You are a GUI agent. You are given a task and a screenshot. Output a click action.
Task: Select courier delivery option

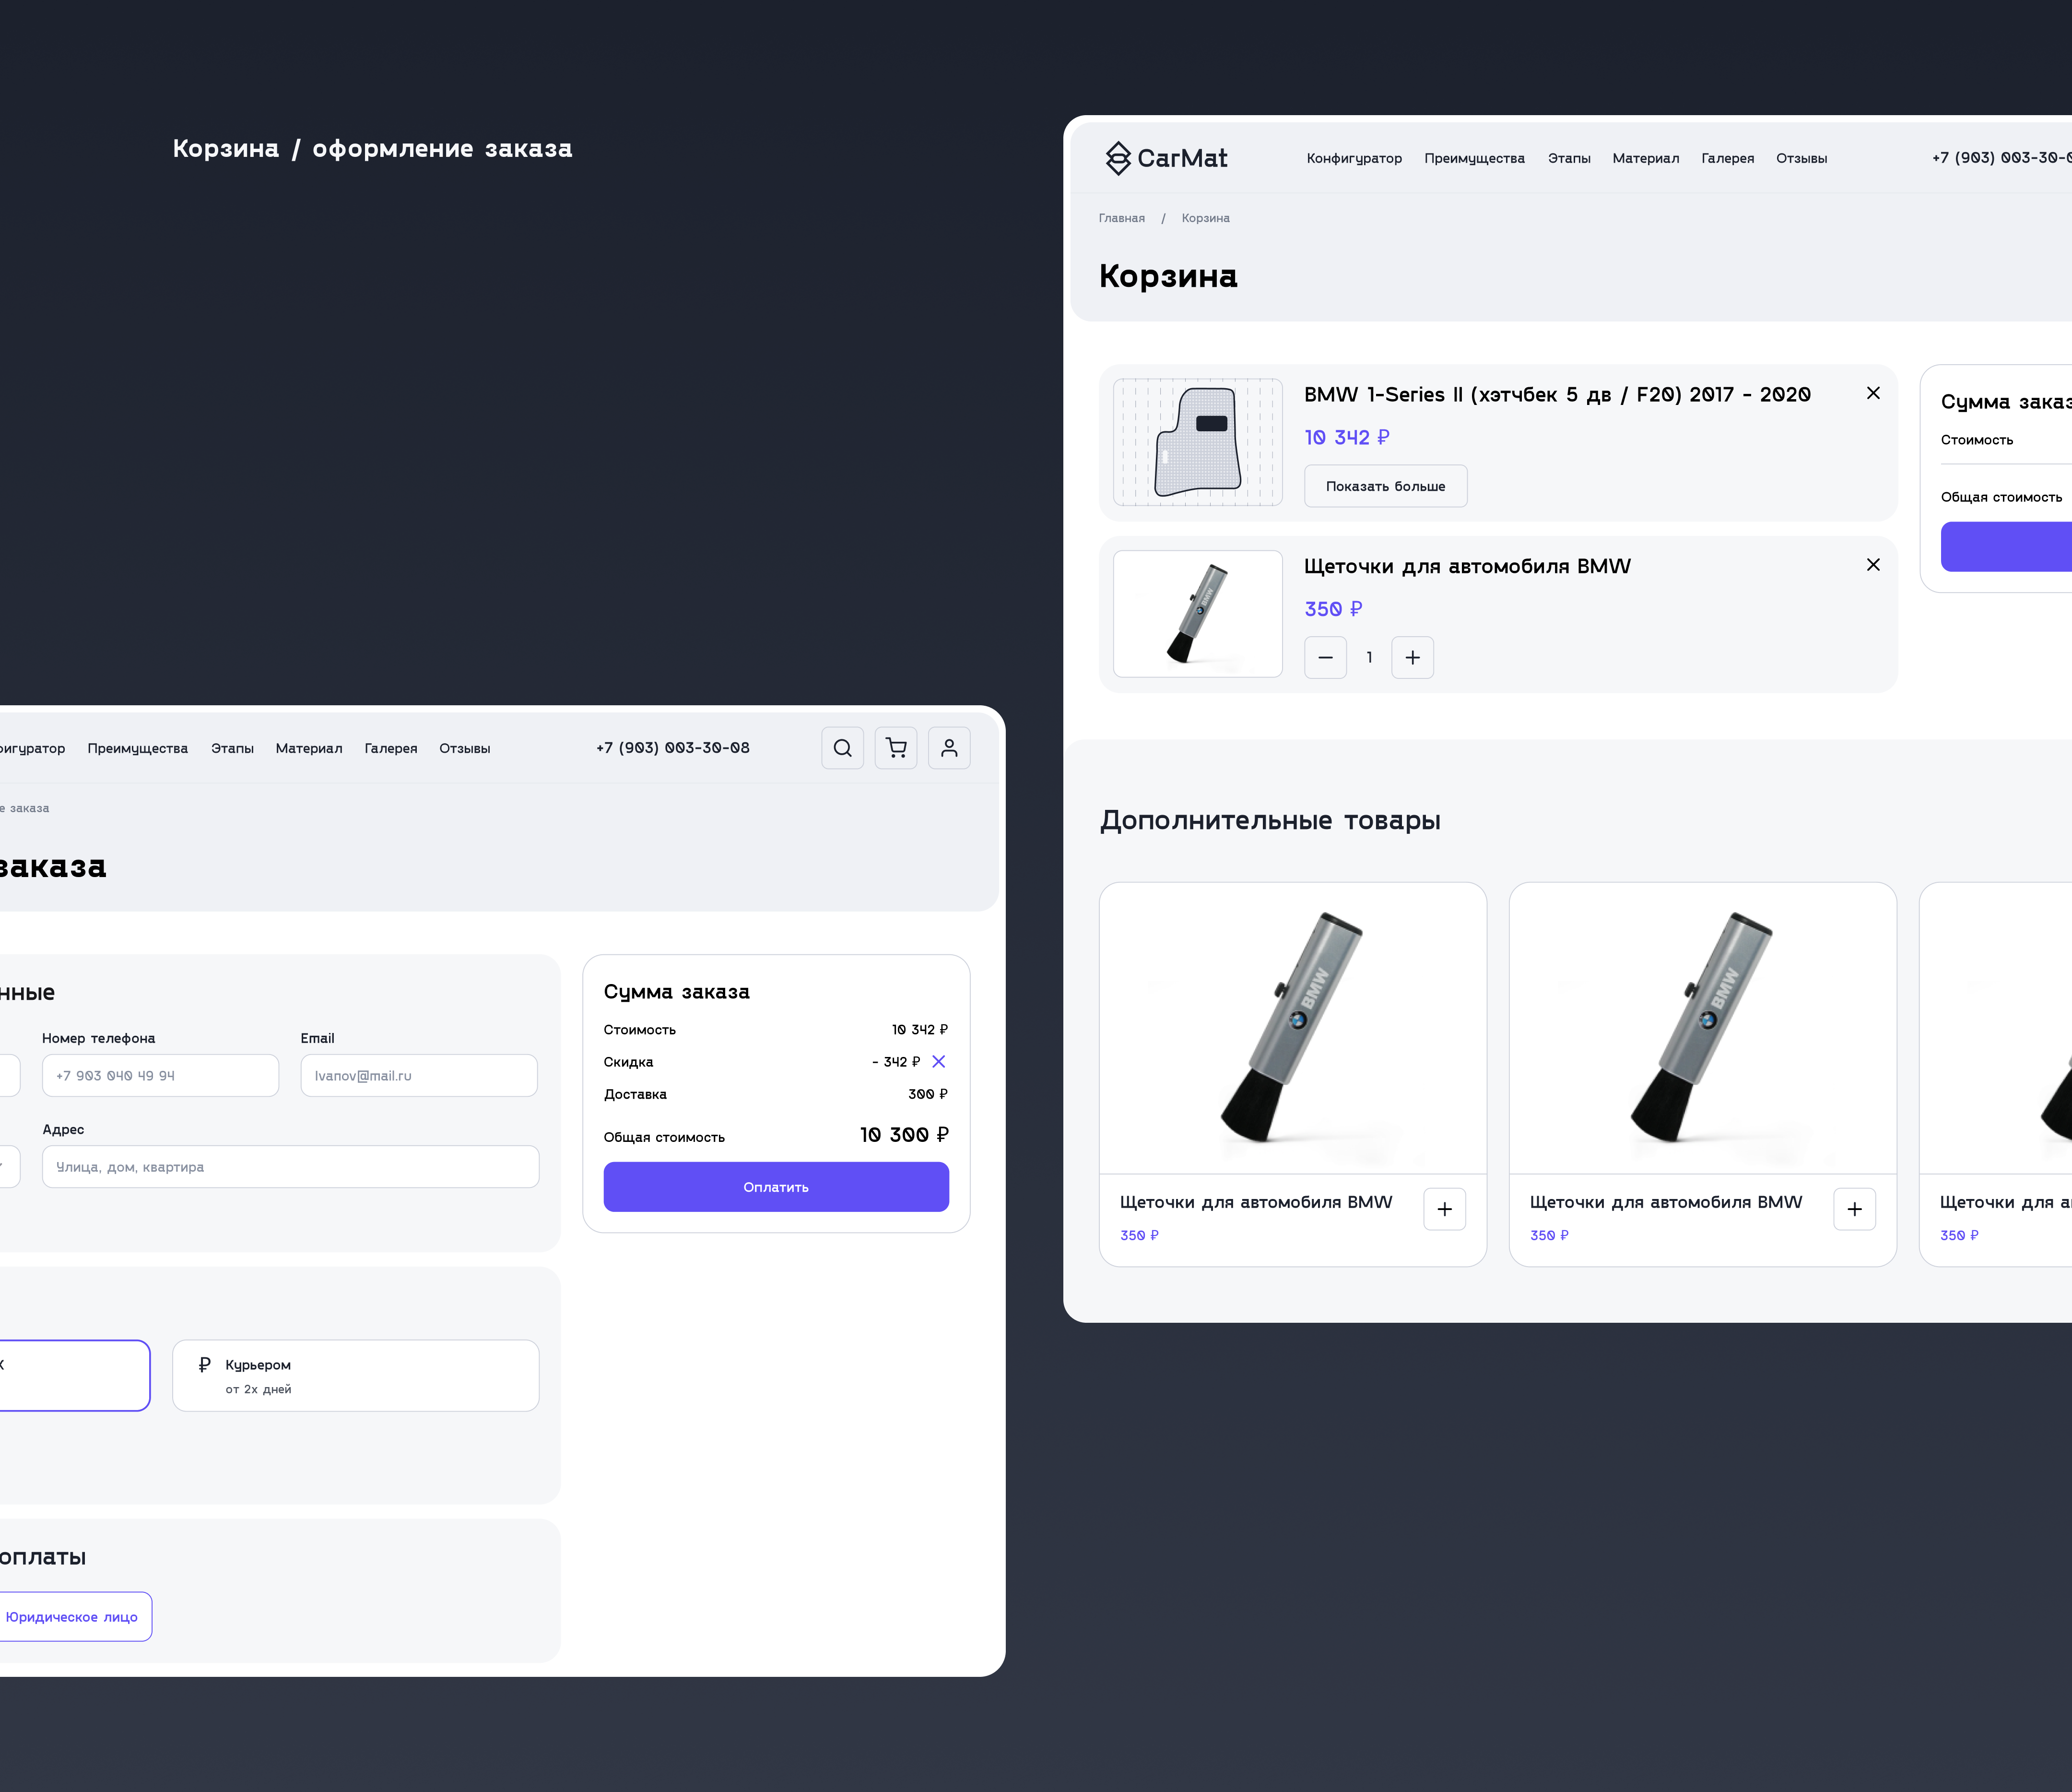point(355,1376)
